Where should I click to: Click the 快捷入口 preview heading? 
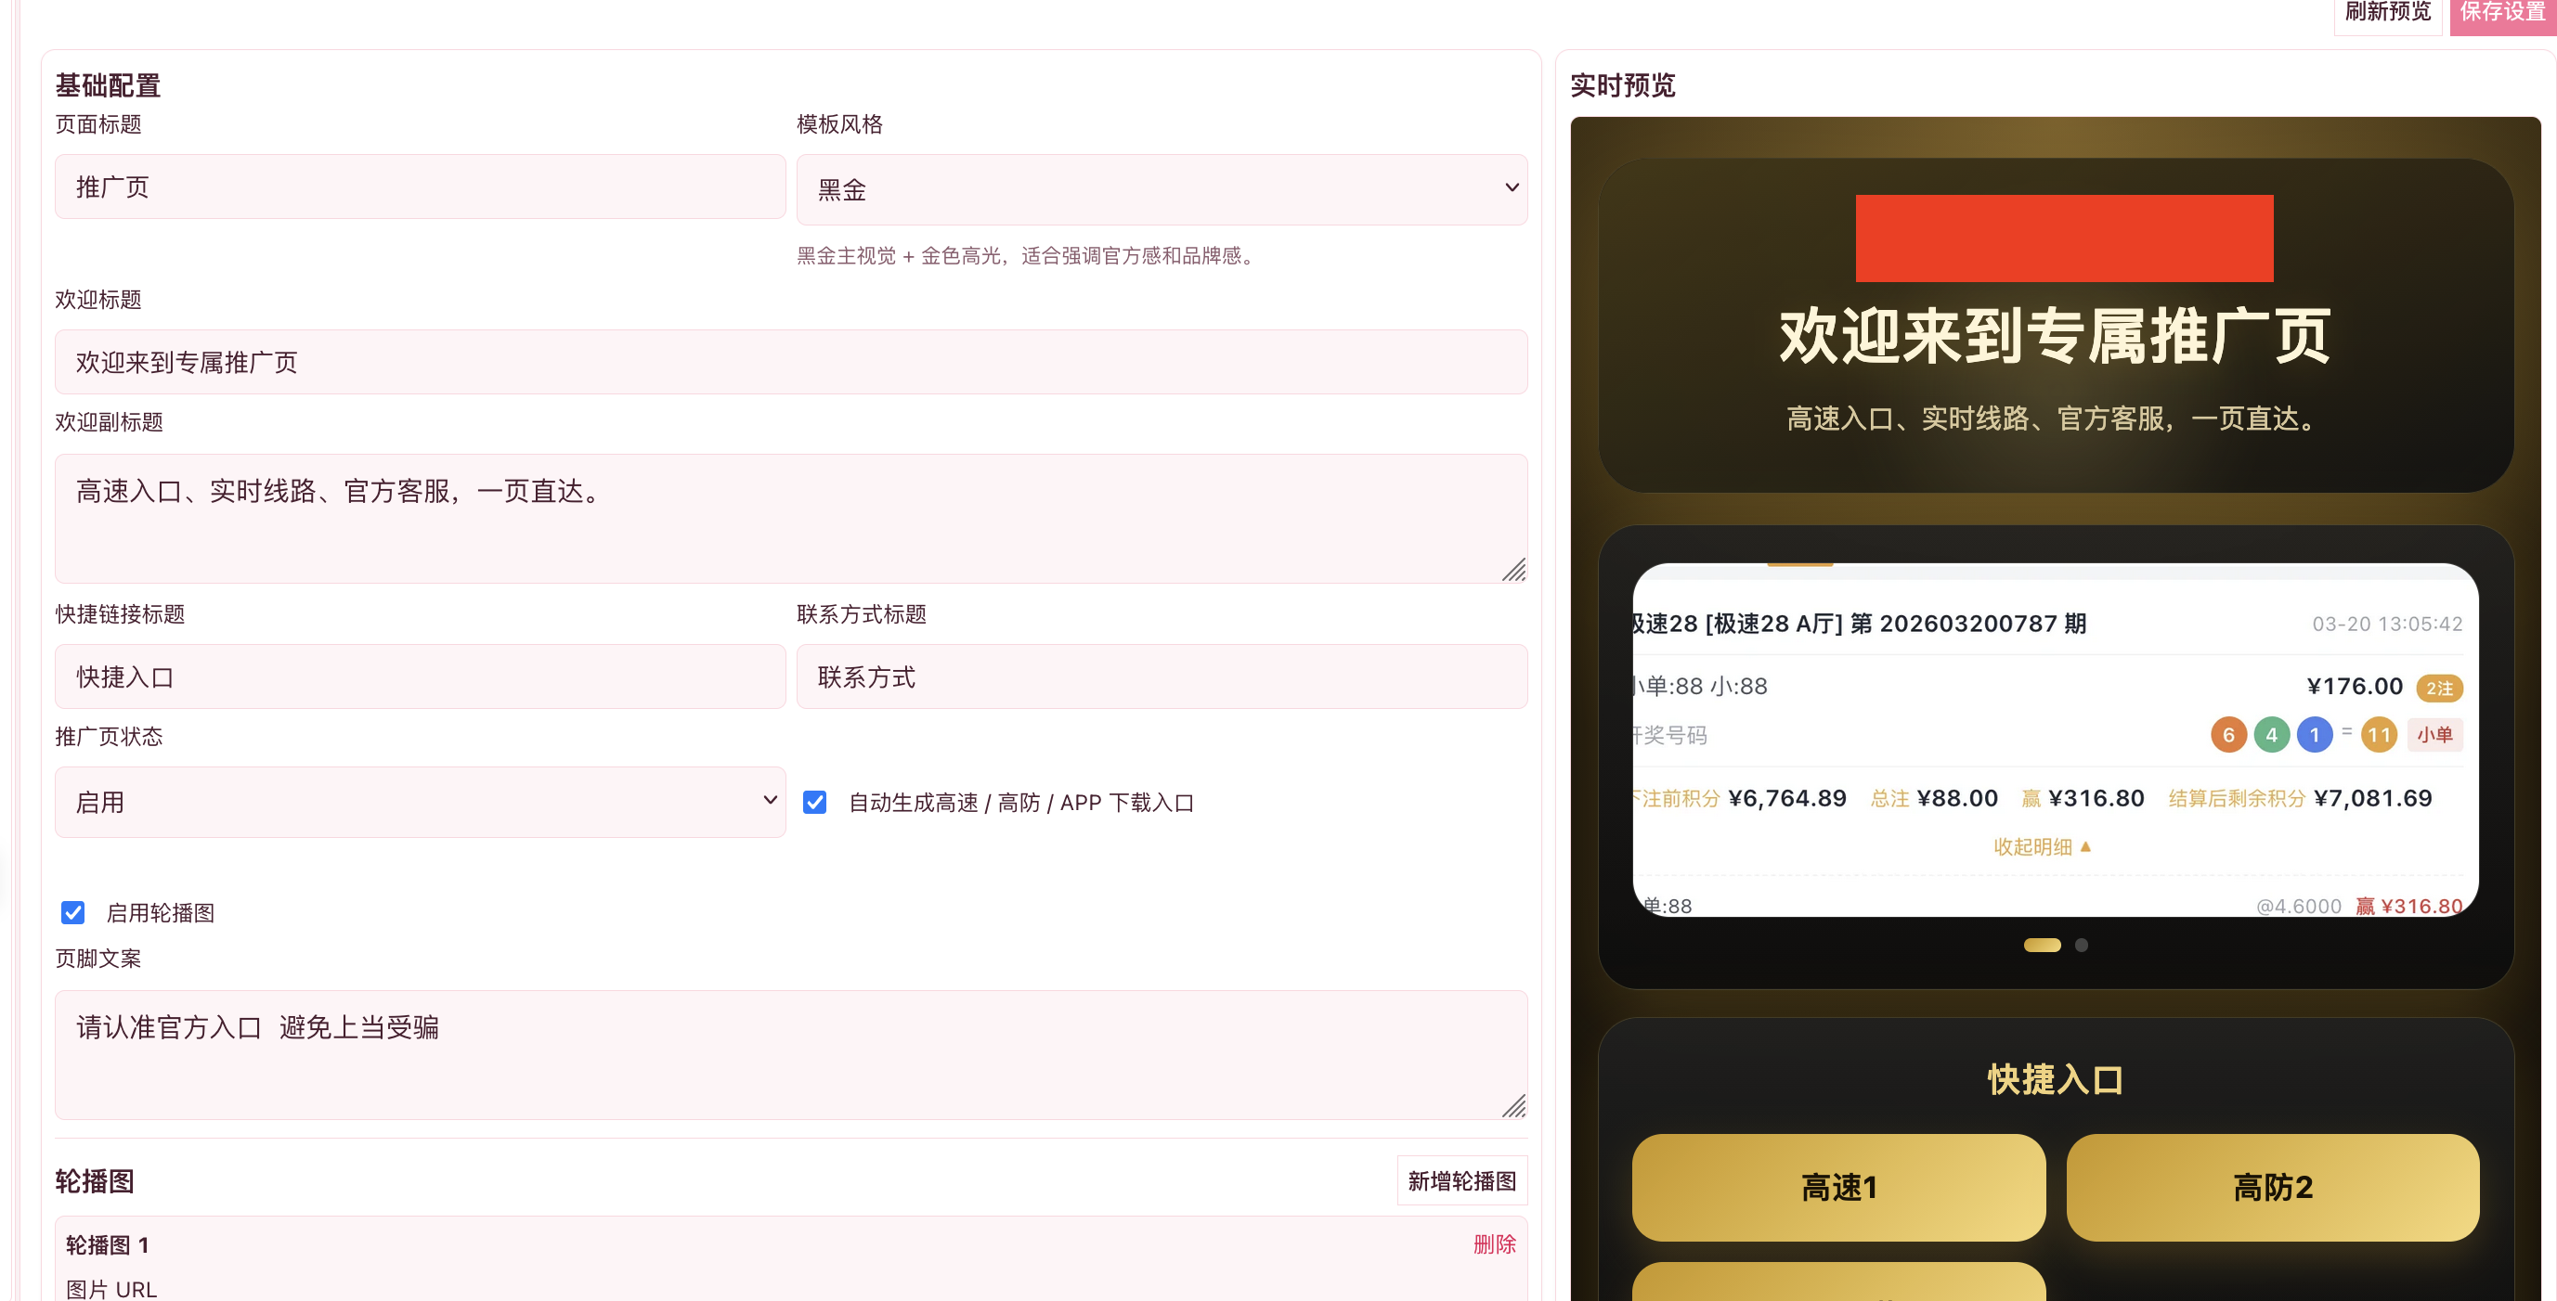(x=2056, y=1080)
